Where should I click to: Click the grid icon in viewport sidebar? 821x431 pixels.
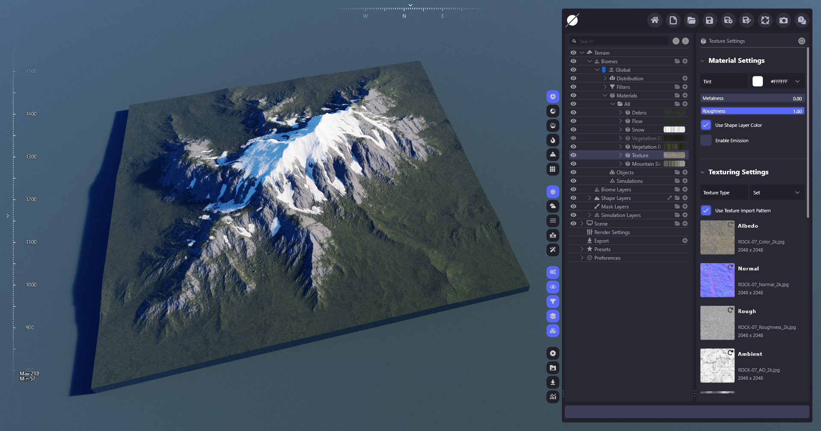pos(553,169)
